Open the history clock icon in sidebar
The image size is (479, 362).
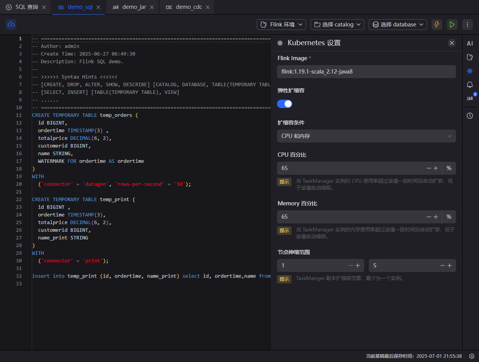(470, 116)
